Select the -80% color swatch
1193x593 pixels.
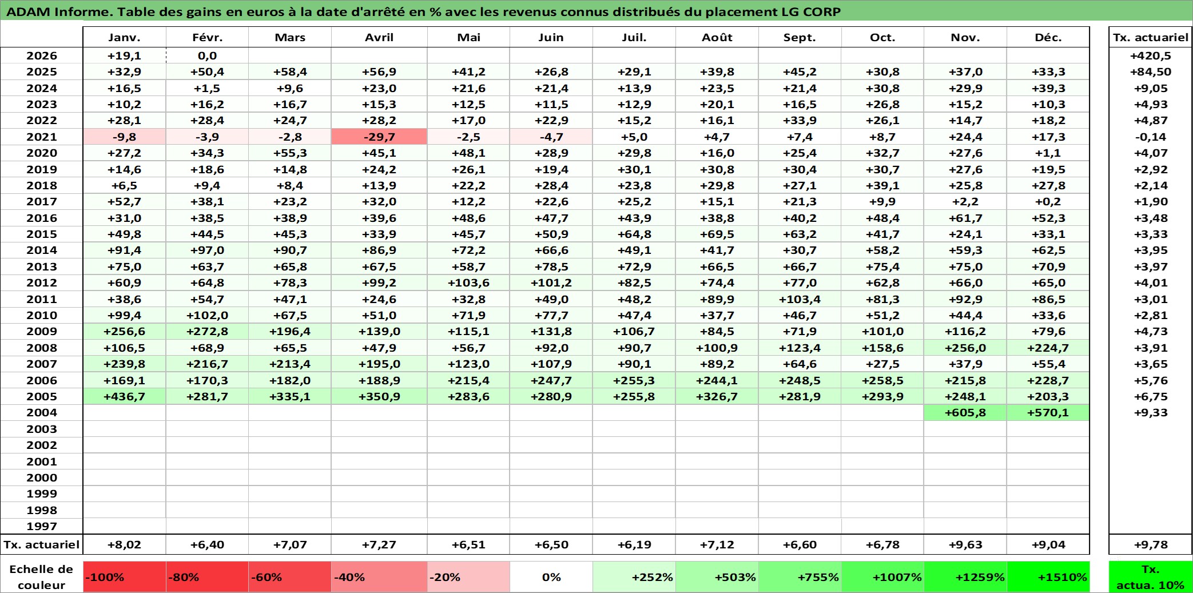tap(207, 577)
